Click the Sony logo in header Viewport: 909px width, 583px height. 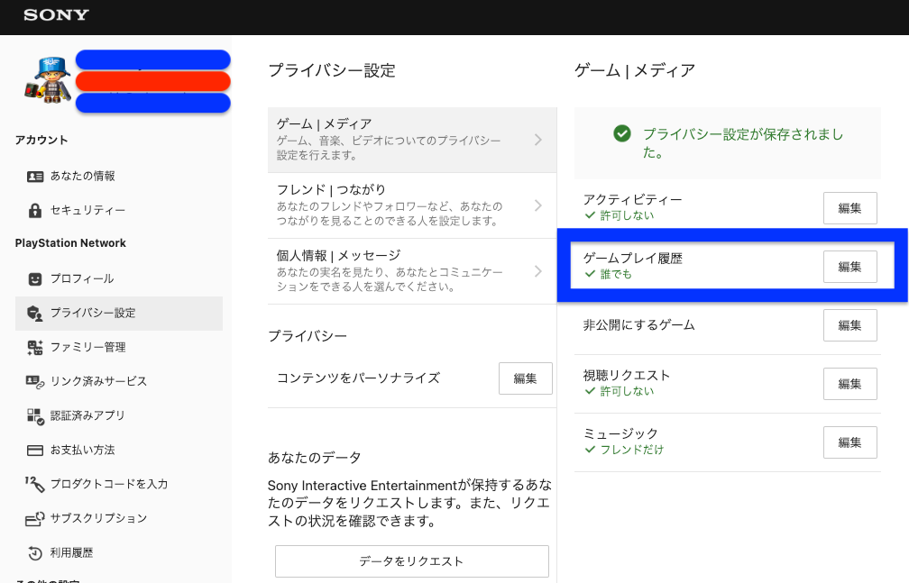(x=56, y=15)
